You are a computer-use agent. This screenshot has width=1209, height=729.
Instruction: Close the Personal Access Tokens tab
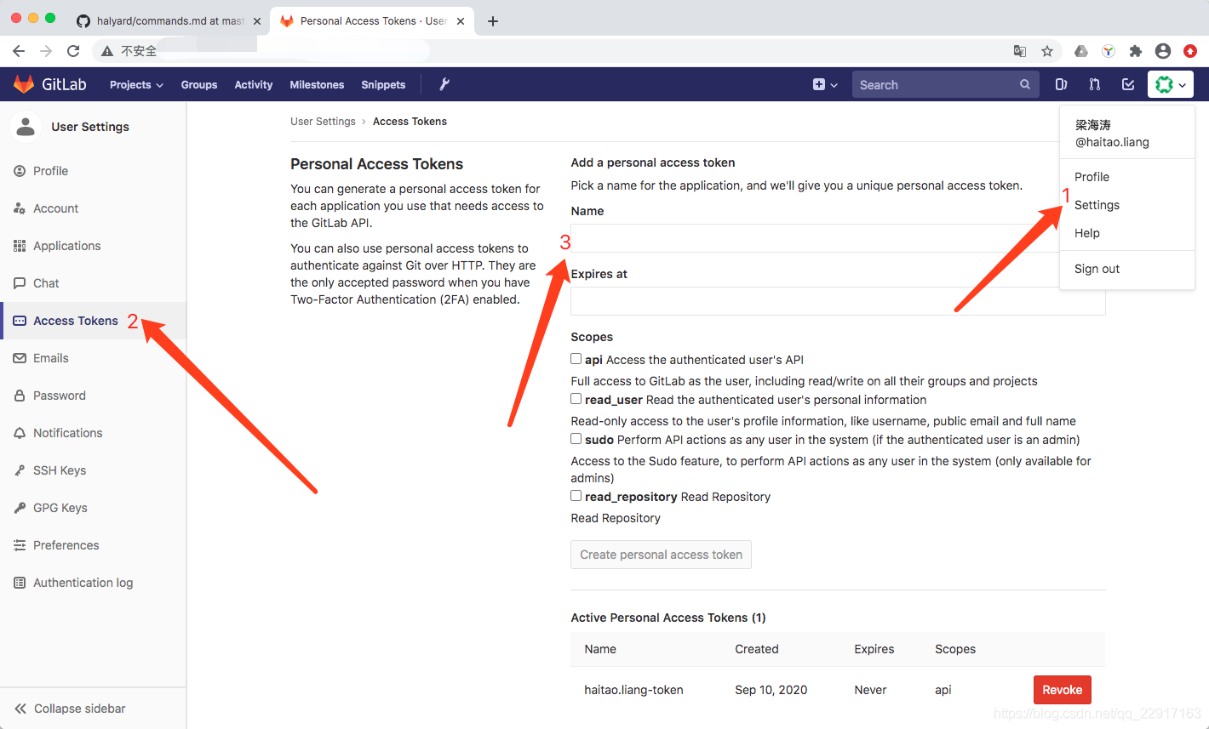tap(461, 21)
